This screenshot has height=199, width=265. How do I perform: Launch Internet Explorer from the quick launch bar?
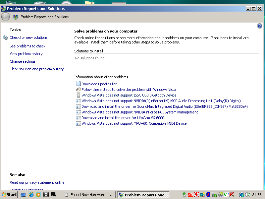[31, 195]
